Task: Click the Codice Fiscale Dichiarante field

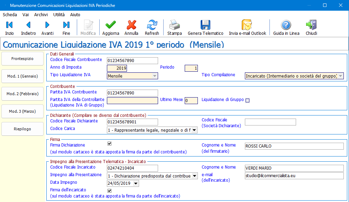Action: point(132,122)
